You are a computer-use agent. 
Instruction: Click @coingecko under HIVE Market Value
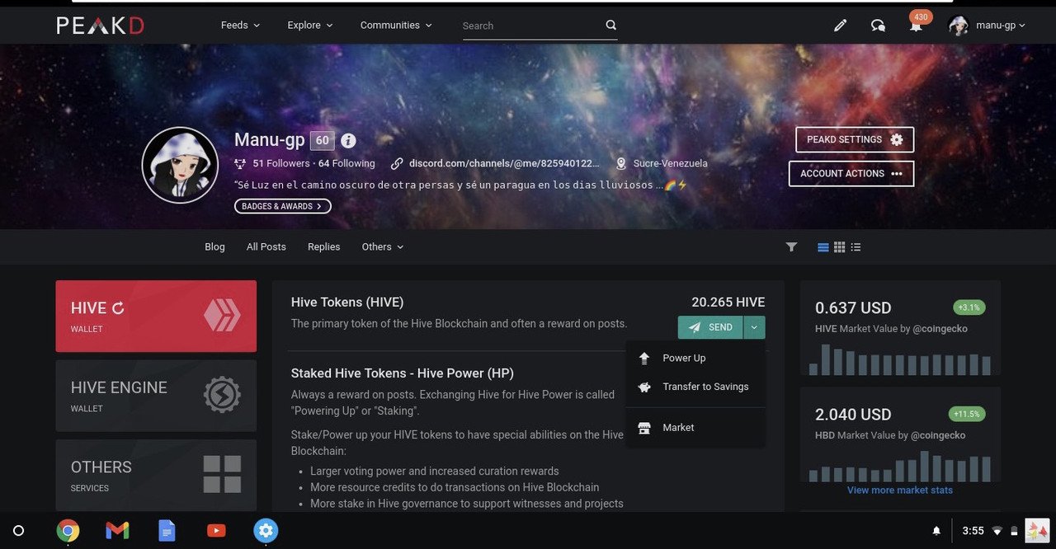pyautogui.click(x=940, y=329)
